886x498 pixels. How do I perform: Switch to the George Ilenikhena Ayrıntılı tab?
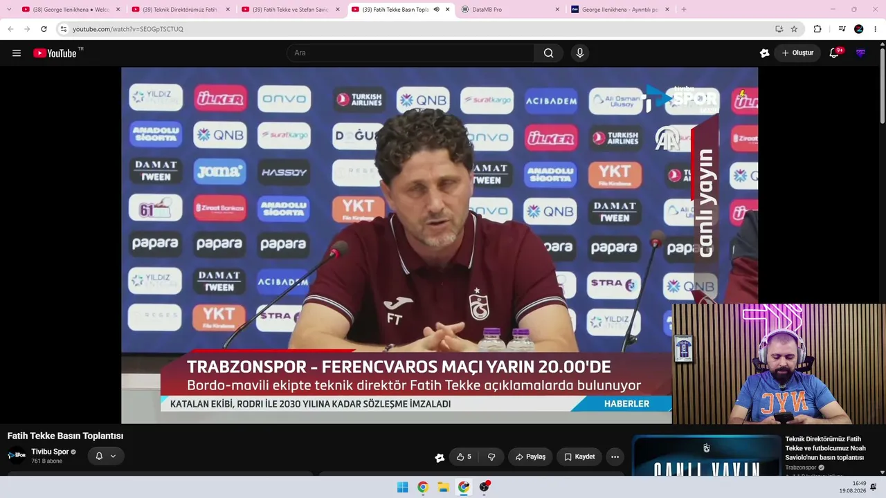click(620, 10)
